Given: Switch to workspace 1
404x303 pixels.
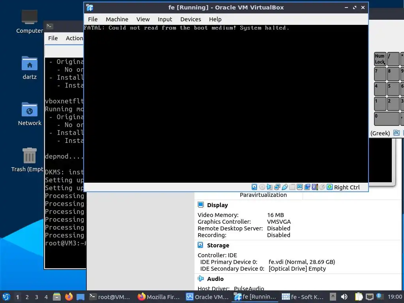Looking at the screenshot, I should 17,297.
